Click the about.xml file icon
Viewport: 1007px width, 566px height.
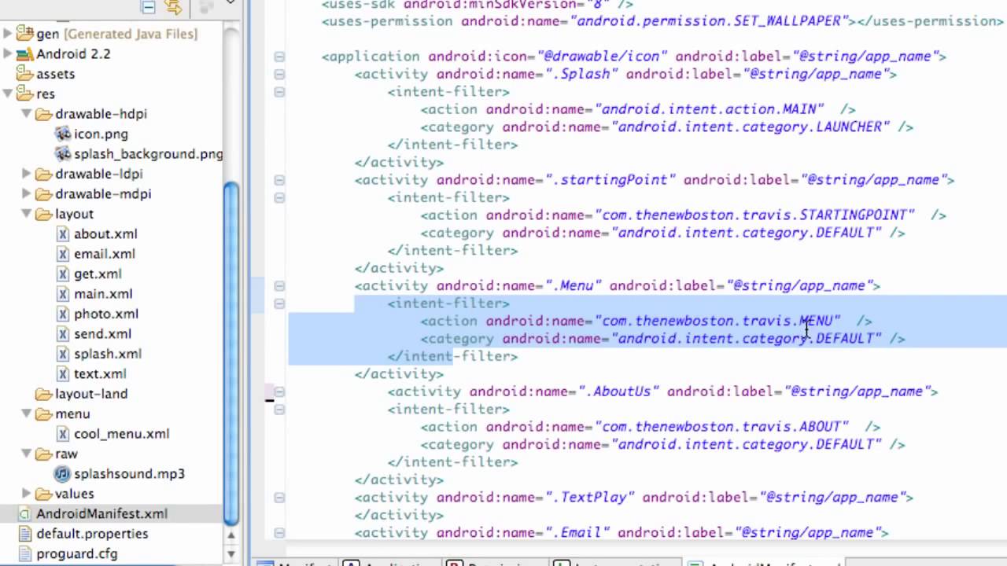(x=63, y=233)
